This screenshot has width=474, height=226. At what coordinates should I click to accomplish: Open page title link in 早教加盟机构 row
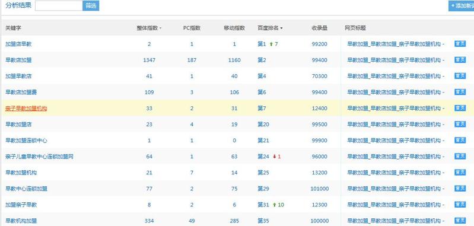coord(396,172)
